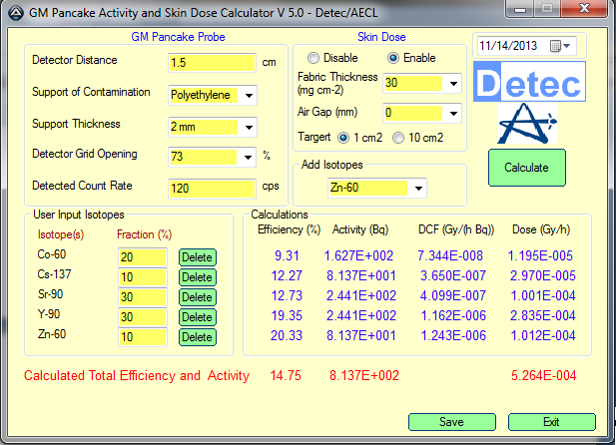
Task: Click total dose value 5.264E-004
Action: [544, 376]
